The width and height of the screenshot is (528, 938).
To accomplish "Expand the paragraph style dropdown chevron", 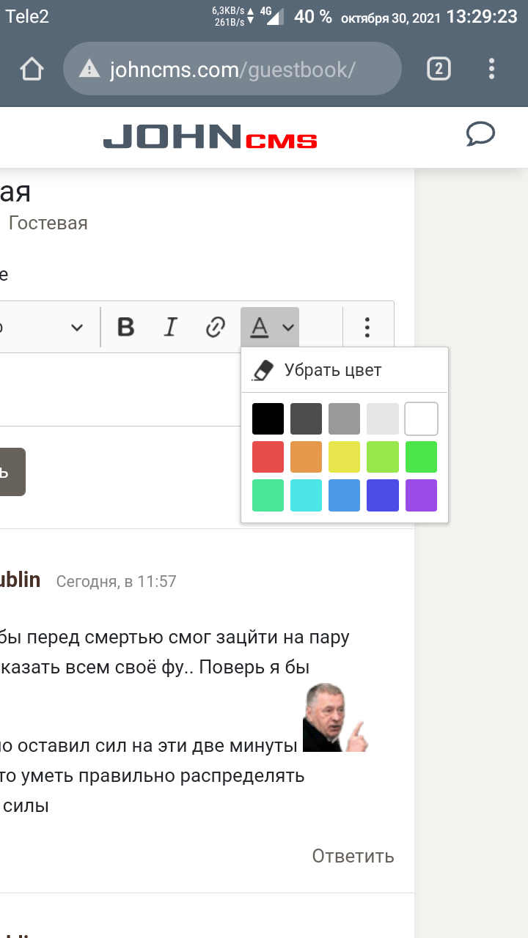I will [77, 328].
